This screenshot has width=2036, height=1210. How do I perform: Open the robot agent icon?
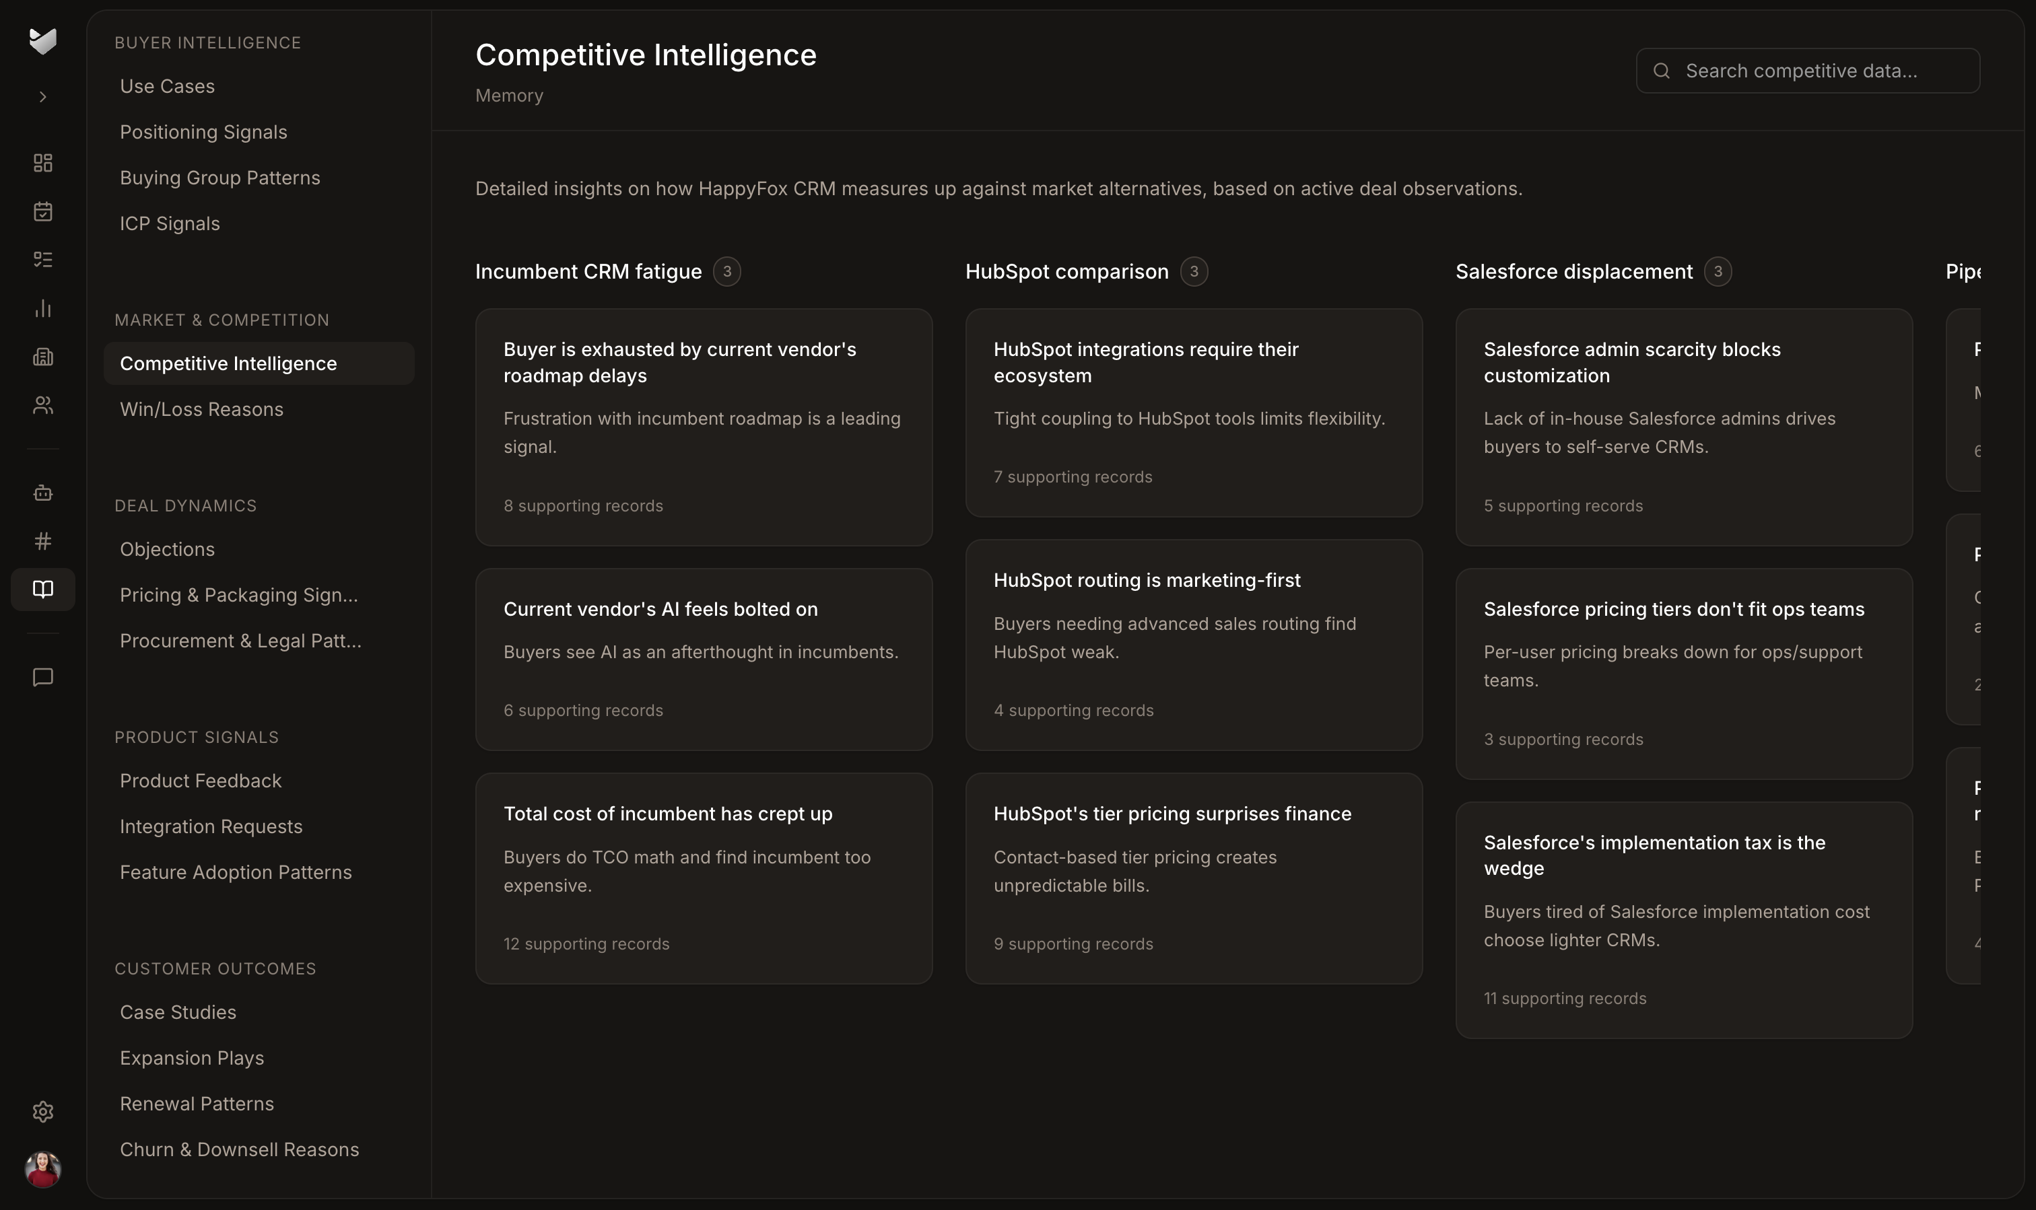point(42,493)
